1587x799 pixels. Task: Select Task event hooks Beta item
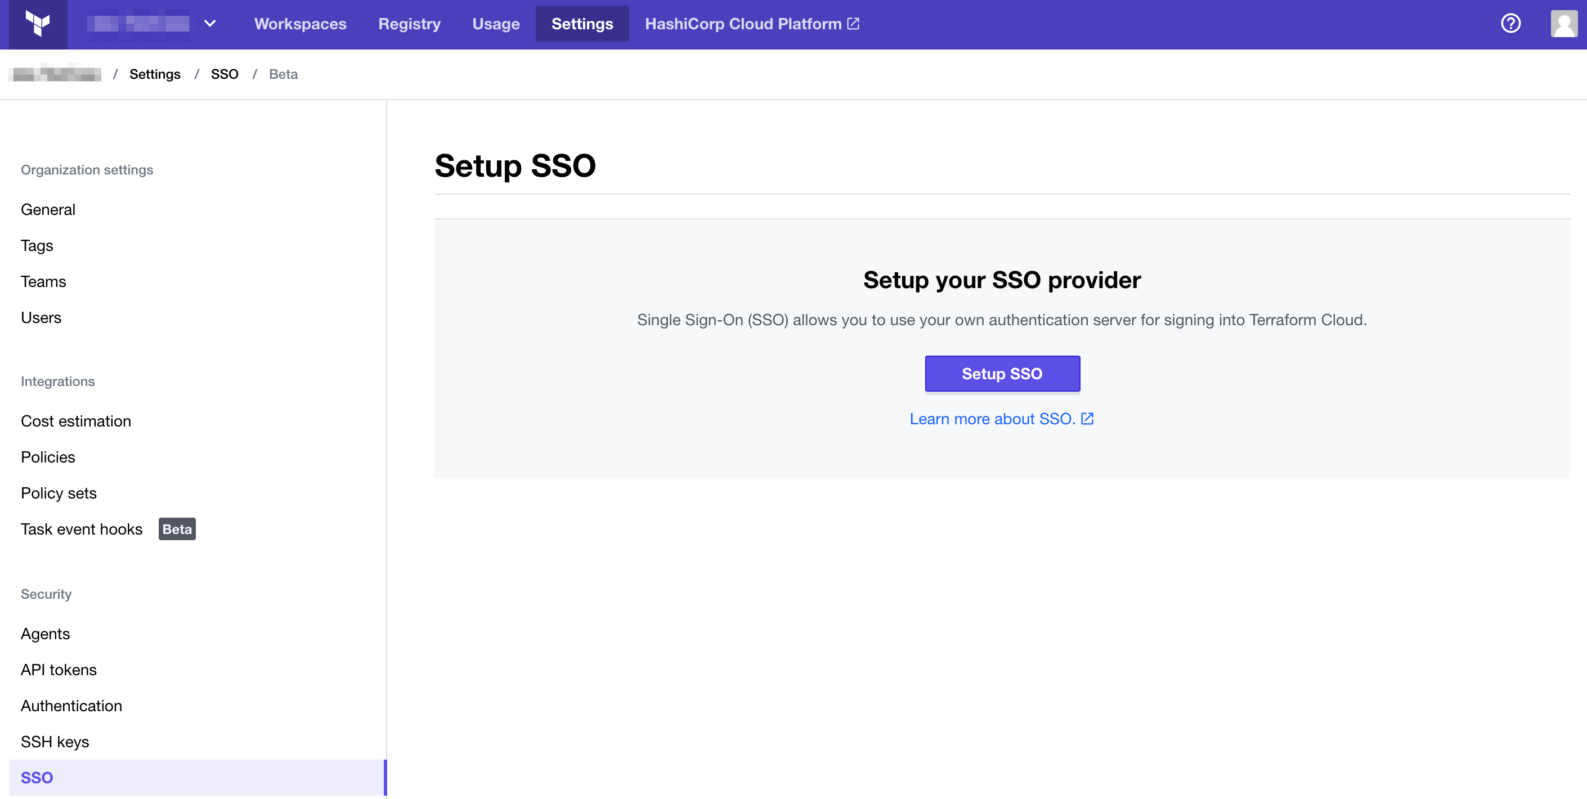(82, 529)
